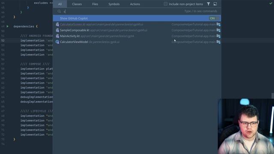274x154 pixels.
Task: Click module icon in CalculatorScreen.kt row
Action: click(218, 24)
